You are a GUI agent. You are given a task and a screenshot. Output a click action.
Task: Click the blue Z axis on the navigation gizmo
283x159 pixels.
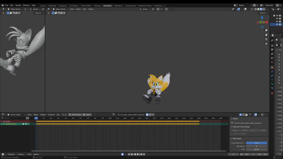click(x=262, y=18)
